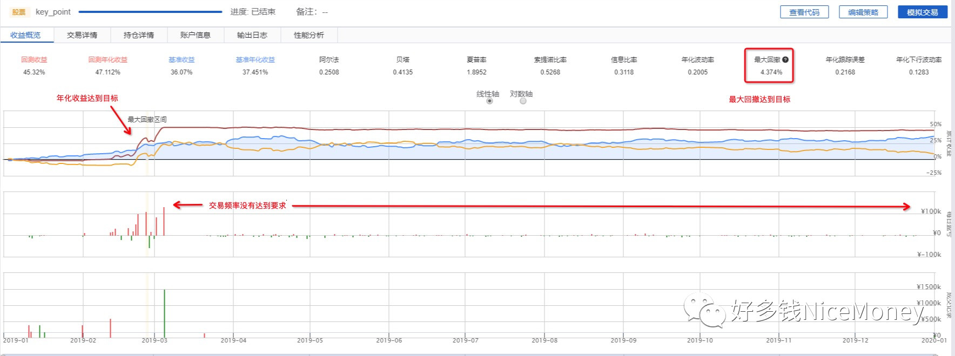
Task: Click the help icon beside 最大回撤
Action: tap(785, 60)
